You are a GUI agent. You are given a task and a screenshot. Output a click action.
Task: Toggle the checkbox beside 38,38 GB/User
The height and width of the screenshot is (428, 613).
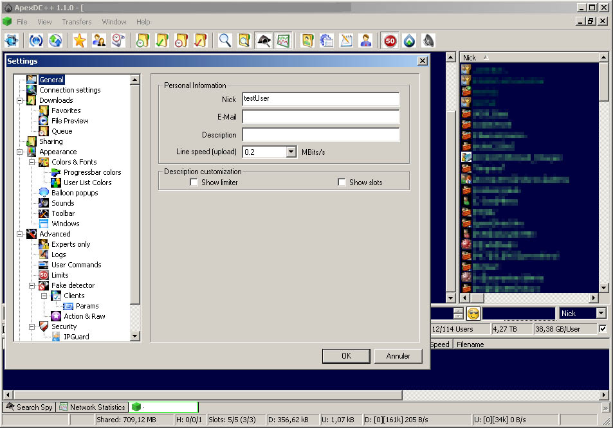pyautogui.click(x=603, y=329)
